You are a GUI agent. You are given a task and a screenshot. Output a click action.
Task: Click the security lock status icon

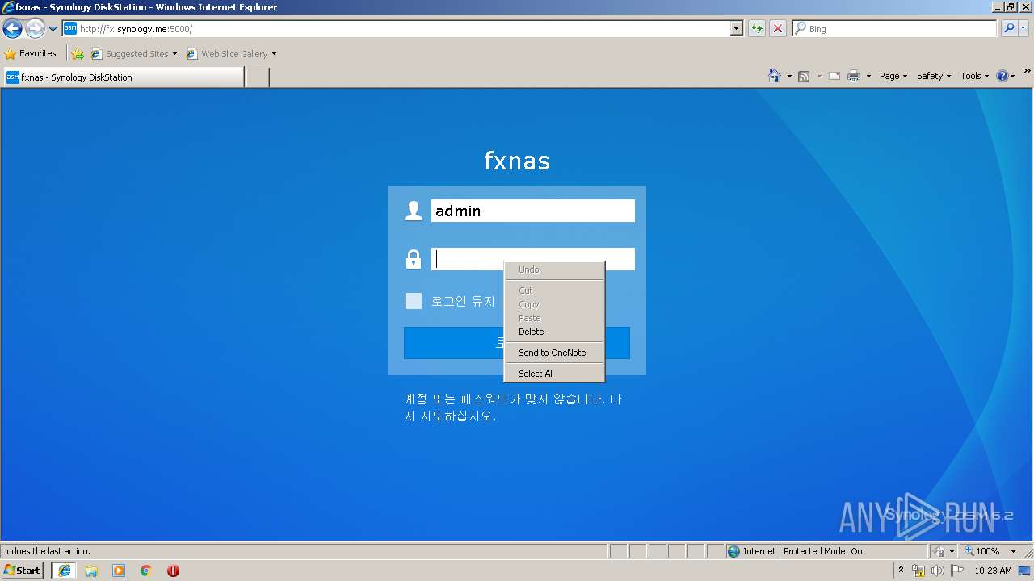click(940, 551)
